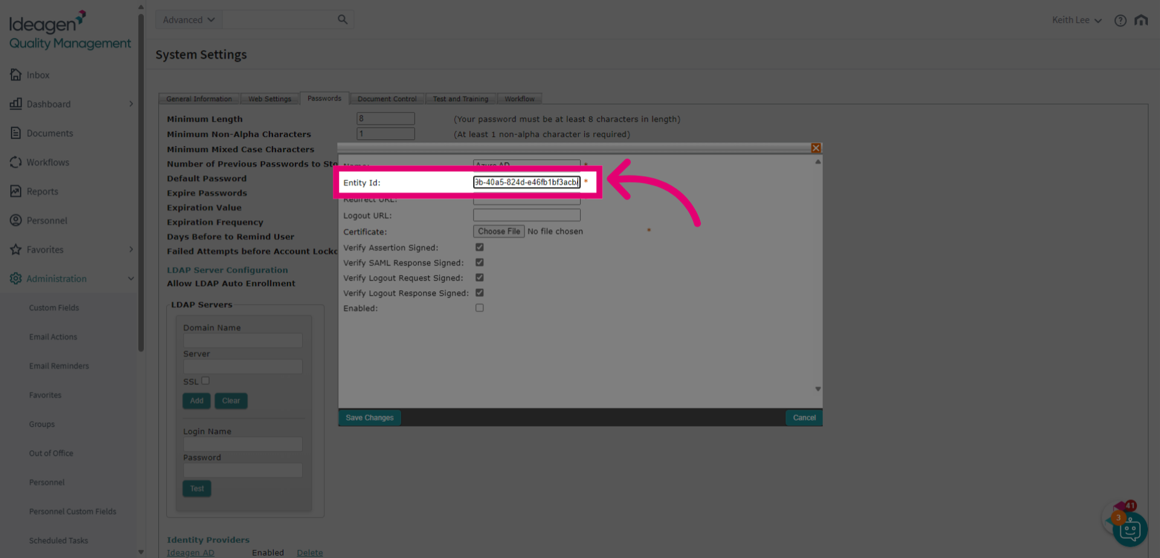Click the Redirect URL input field
Image resolution: width=1160 pixels, height=558 pixels.
(526, 200)
